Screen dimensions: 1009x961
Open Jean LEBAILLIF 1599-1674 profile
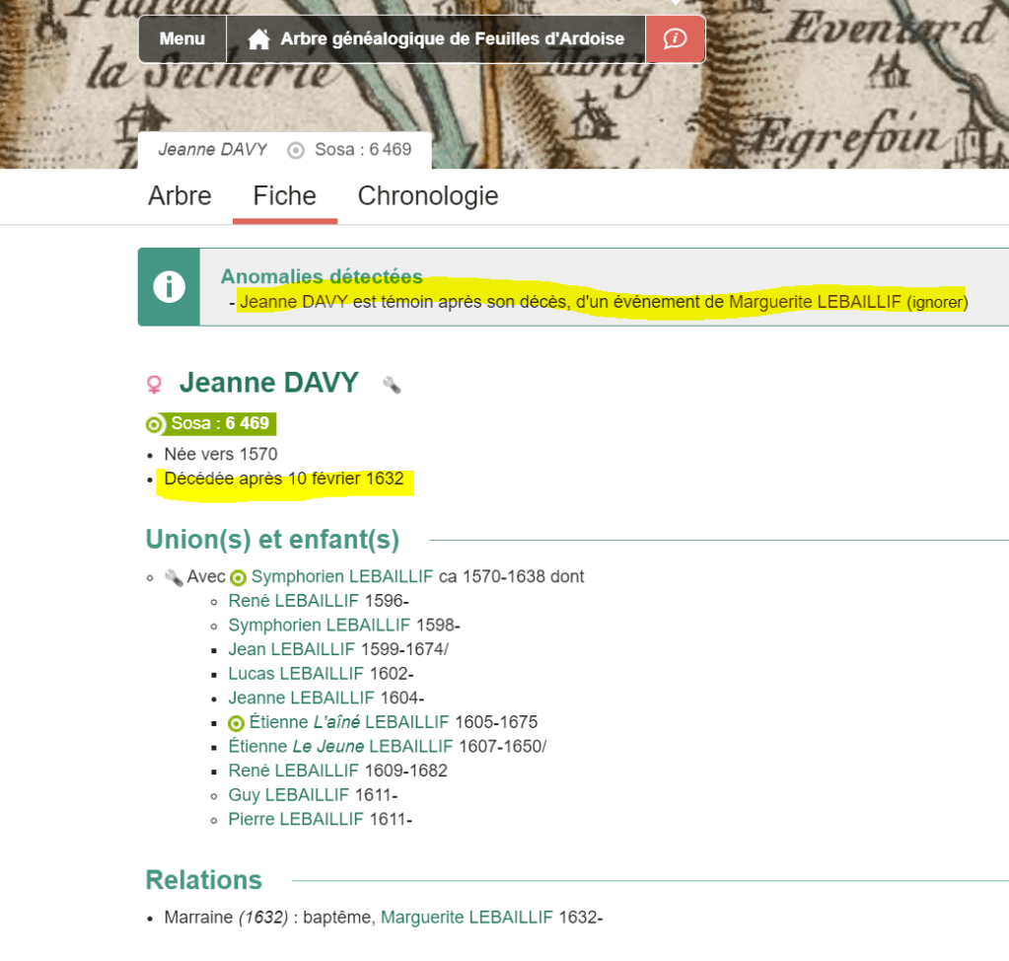pos(291,649)
